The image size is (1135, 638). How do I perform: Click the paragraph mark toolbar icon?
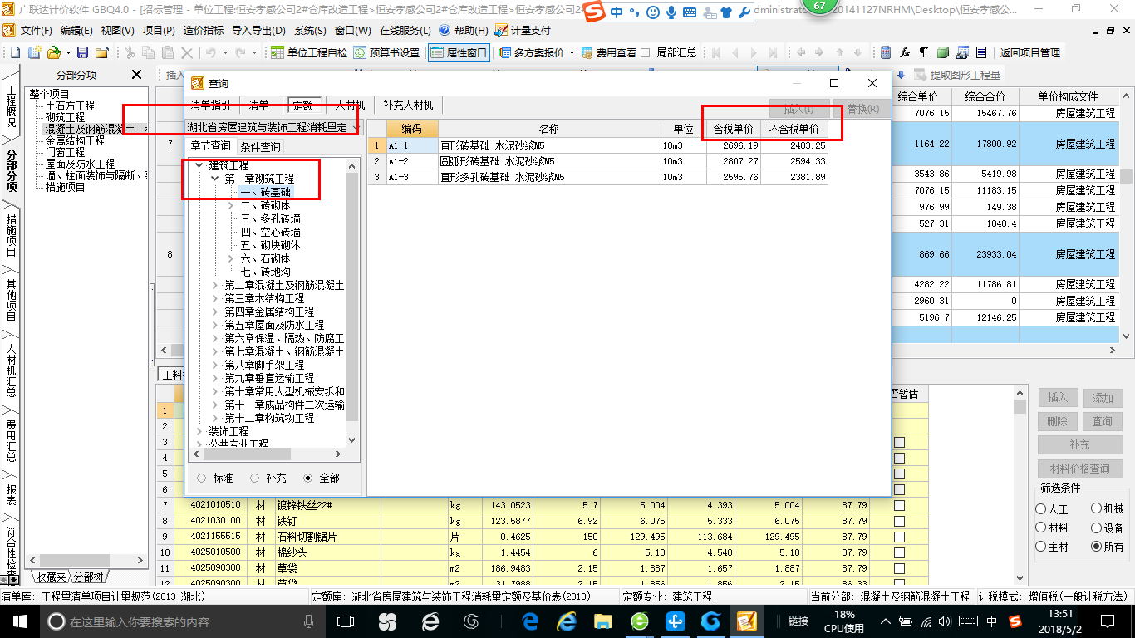click(x=923, y=52)
